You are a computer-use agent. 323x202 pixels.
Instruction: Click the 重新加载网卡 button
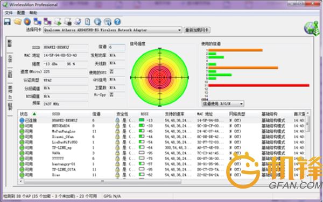point(197,30)
